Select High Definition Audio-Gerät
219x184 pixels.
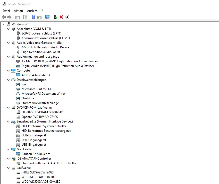(x=41, y=52)
